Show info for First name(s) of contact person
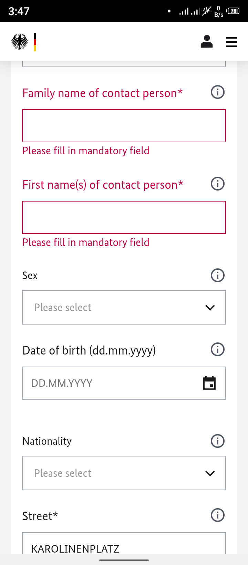The height and width of the screenshot is (565, 248). [x=218, y=184]
